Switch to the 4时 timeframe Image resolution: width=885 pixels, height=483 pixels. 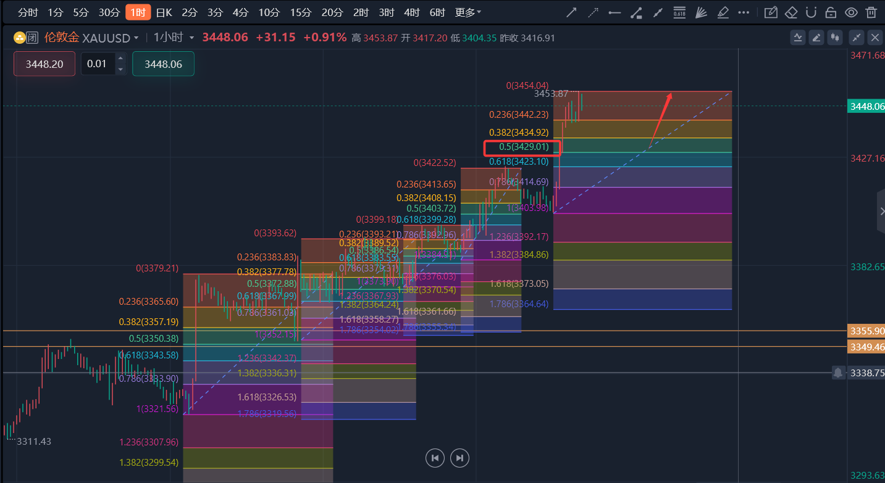[x=412, y=12]
